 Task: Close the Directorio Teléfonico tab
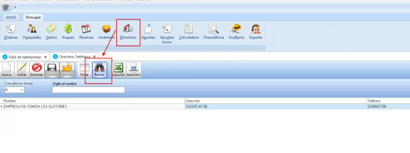tap(94, 57)
